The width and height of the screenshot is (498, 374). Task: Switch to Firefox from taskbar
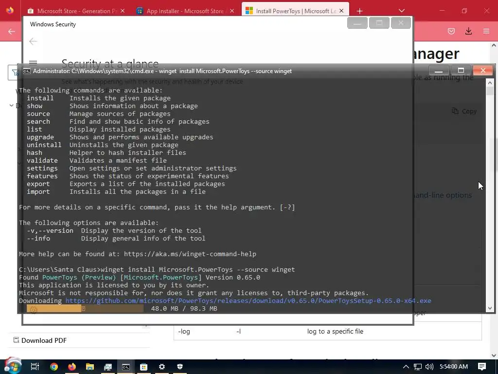[72, 367]
